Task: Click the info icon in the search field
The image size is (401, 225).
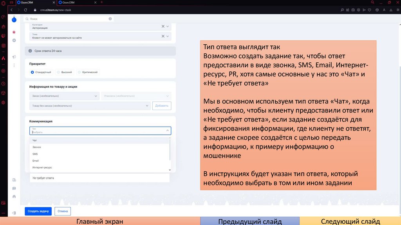Action: pyautogui.click(x=110, y=19)
